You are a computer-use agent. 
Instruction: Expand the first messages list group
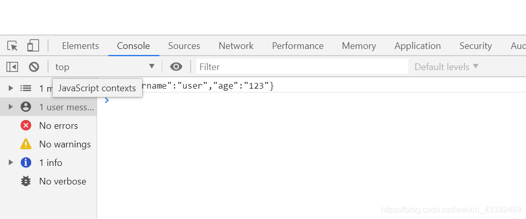11,88
